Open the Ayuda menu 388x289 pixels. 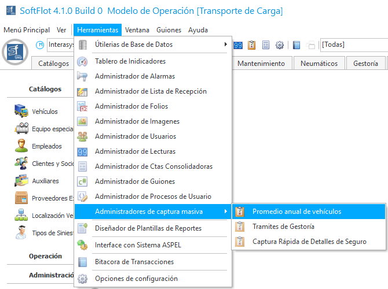coord(198,30)
